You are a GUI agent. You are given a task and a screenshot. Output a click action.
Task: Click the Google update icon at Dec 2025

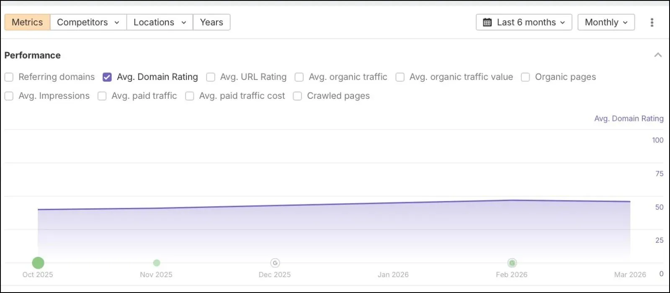coord(275,263)
